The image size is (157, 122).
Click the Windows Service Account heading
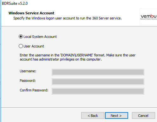pos(31,13)
